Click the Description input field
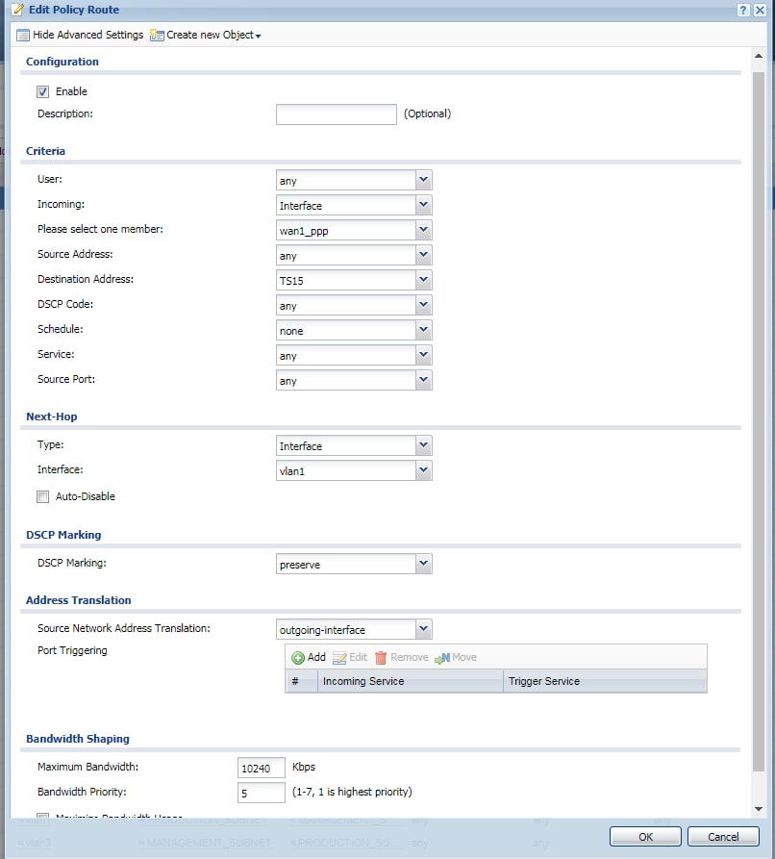Screen dimensions: 775x859 [337, 114]
